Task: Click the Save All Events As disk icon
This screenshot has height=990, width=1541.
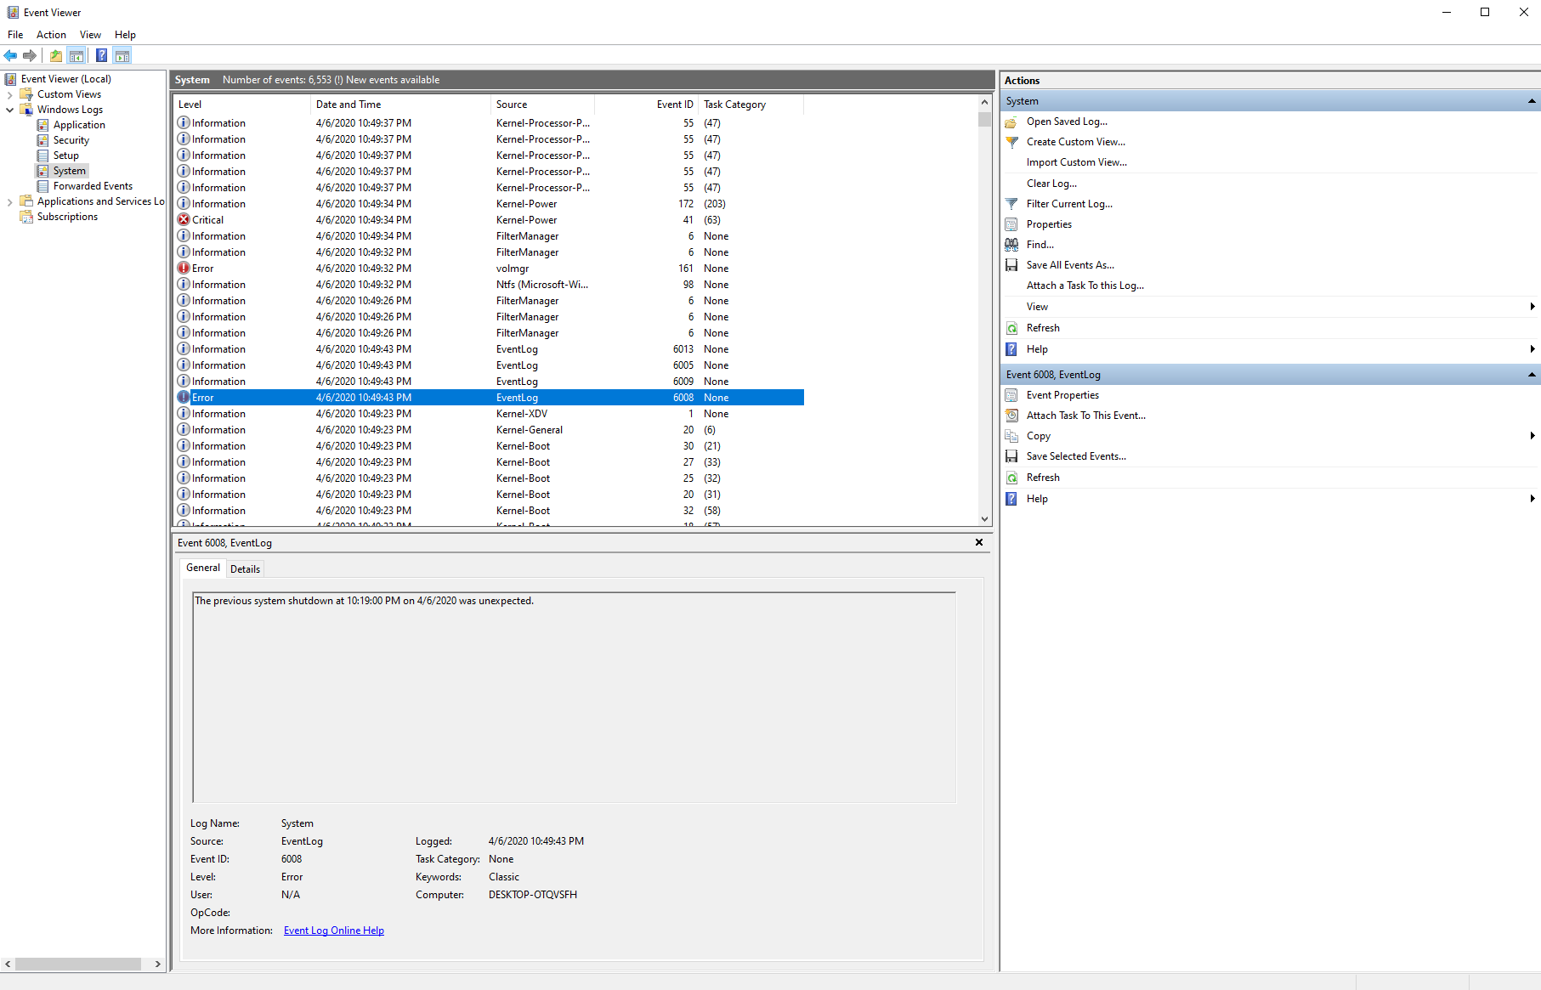Action: 1011,265
